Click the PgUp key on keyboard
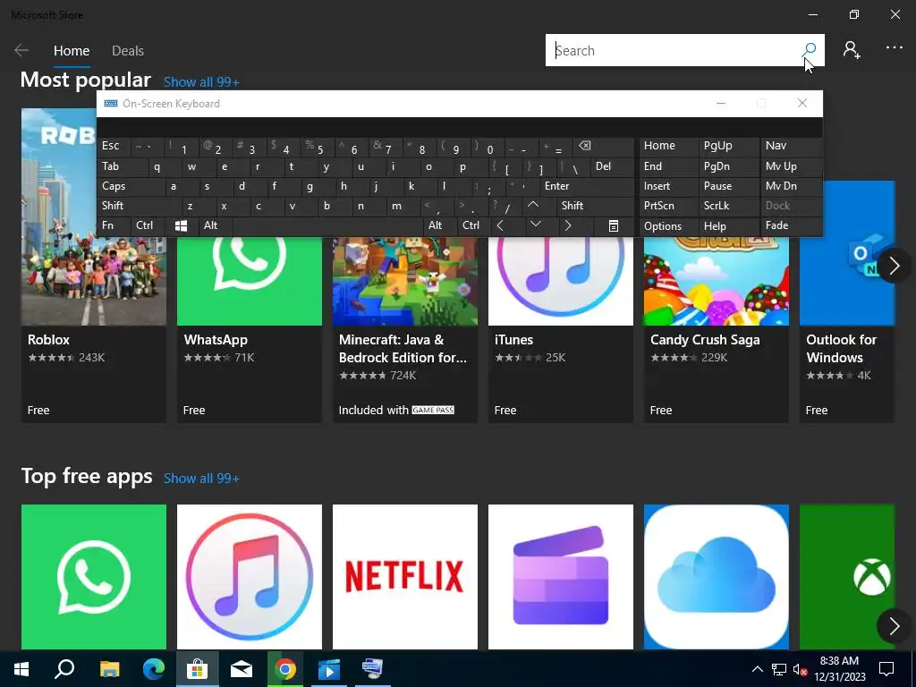 tap(728, 146)
